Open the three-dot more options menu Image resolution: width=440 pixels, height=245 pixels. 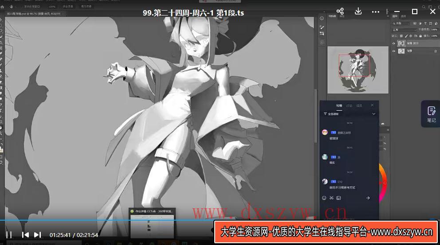click(375, 12)
